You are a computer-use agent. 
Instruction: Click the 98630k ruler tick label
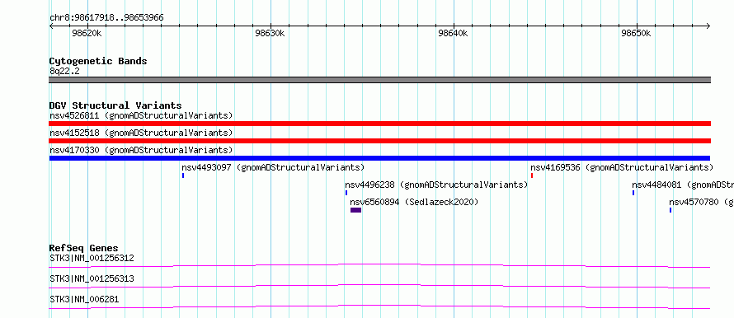(270, 34)
